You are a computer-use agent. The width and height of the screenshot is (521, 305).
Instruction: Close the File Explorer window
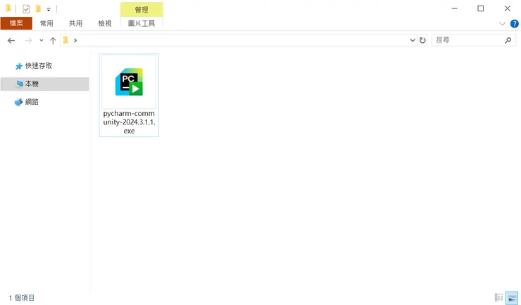pos(508,8)
